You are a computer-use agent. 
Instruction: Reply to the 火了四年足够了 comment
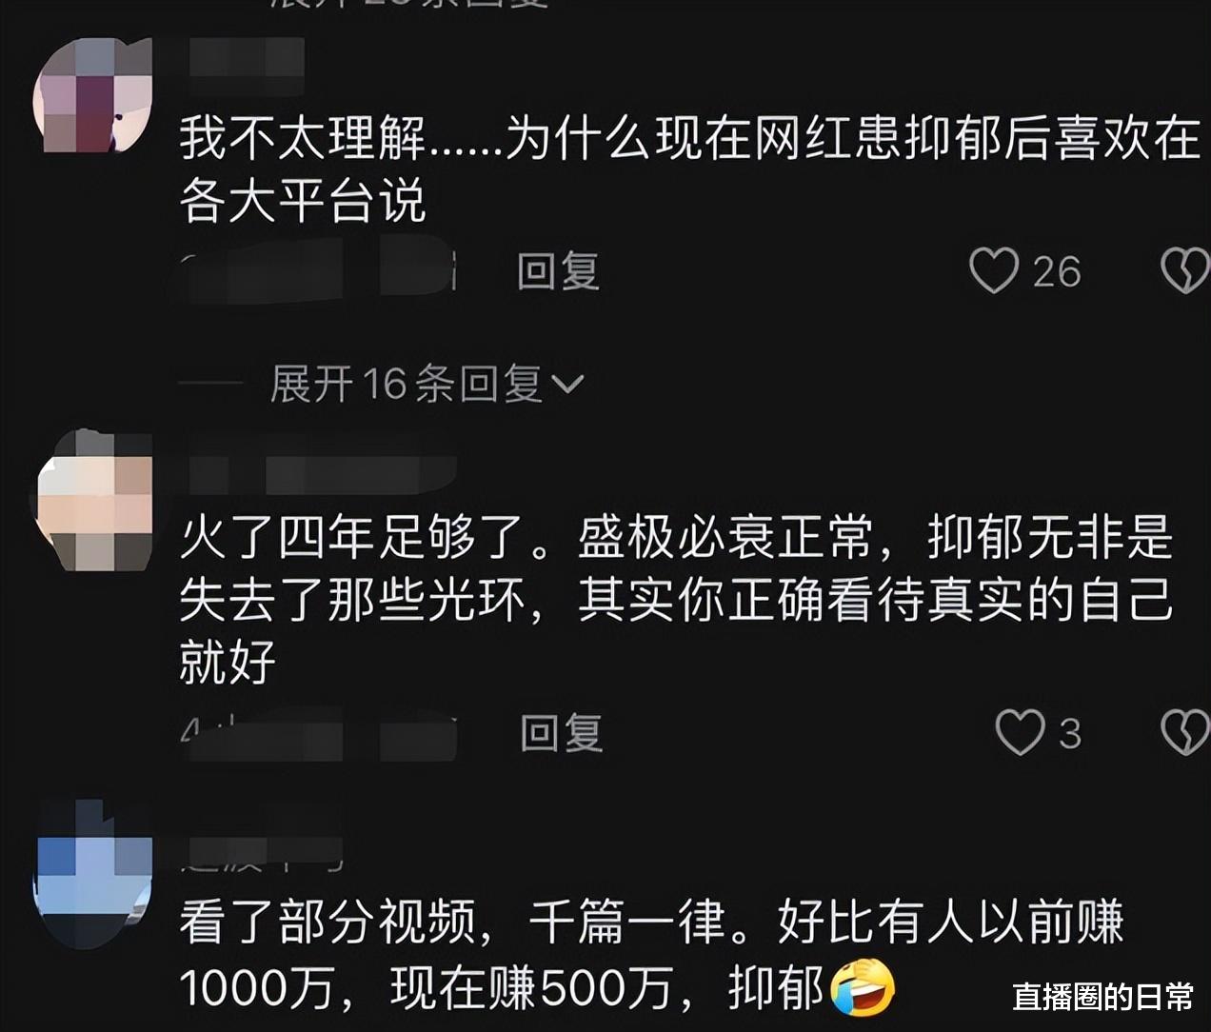[x=561, y=733]
